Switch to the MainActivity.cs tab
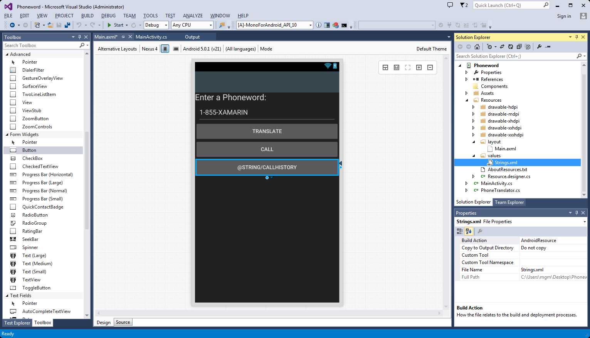Screen dimensions: 590x338 tap(151, 37)
